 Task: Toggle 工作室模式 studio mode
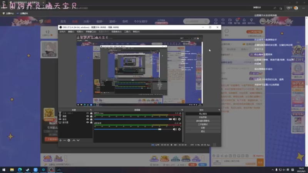pos(203,124)
